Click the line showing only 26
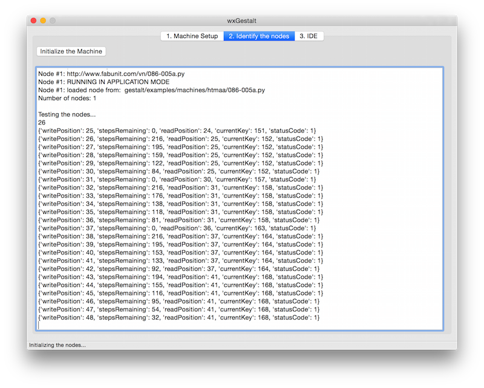 [42, 122]
